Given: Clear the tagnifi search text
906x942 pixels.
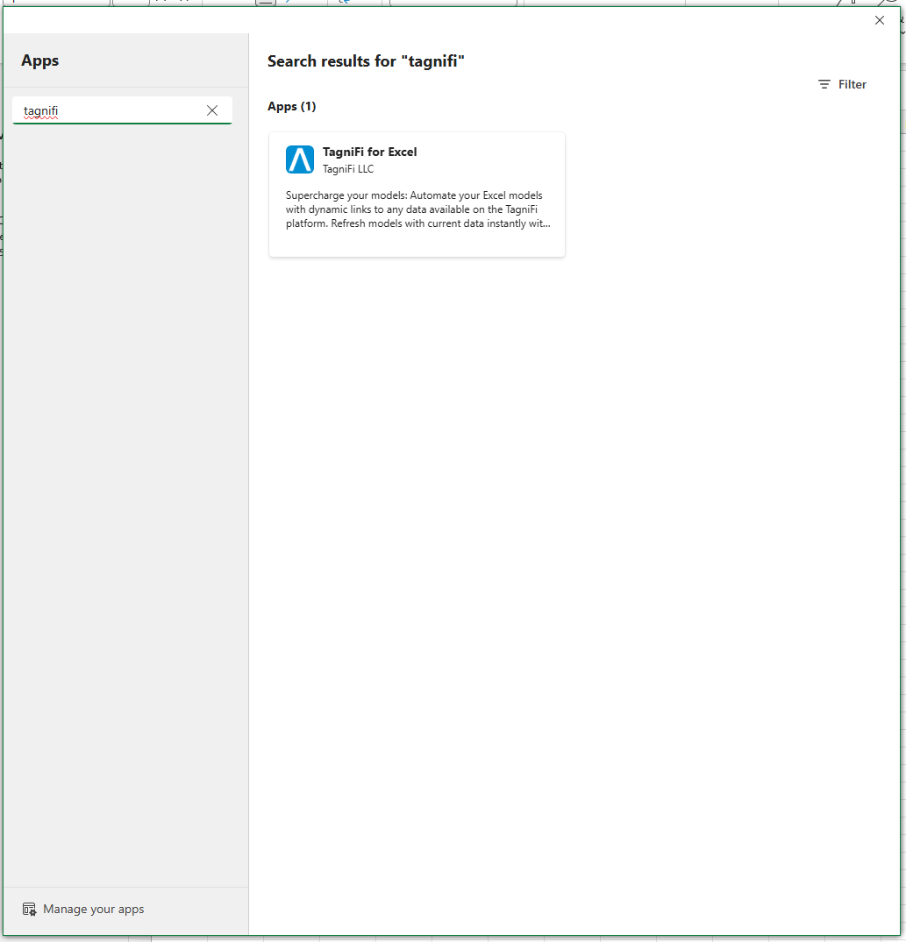Looking at the screenshot, I should tap(212, 110).
